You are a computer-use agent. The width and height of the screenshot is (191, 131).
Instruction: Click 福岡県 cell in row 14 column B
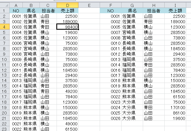[x=31, y=81]
